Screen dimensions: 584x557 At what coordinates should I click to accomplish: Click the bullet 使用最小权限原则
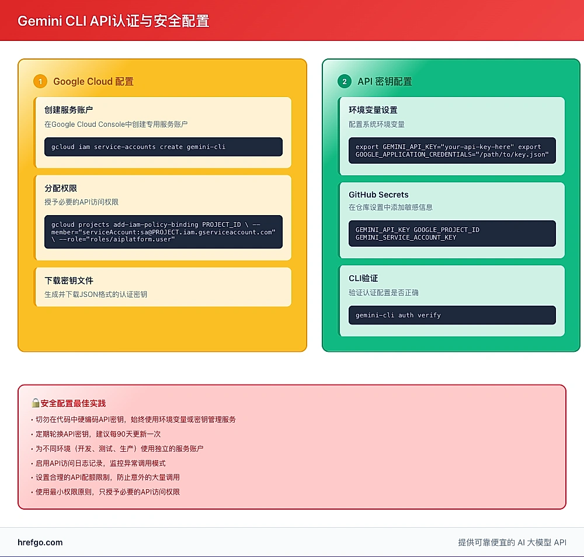[x=105, y=492]
